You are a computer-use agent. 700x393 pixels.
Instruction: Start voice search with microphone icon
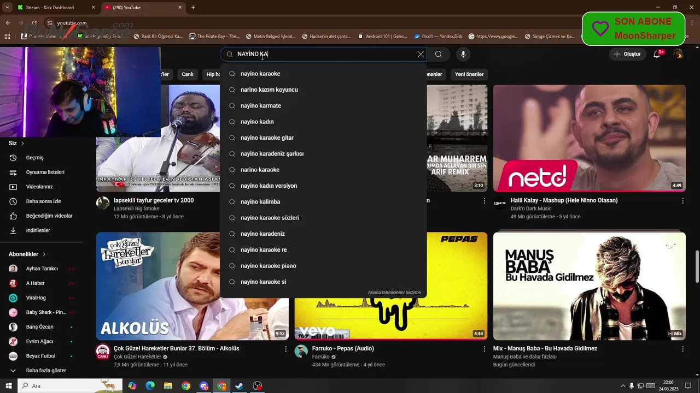coord(463,54)
